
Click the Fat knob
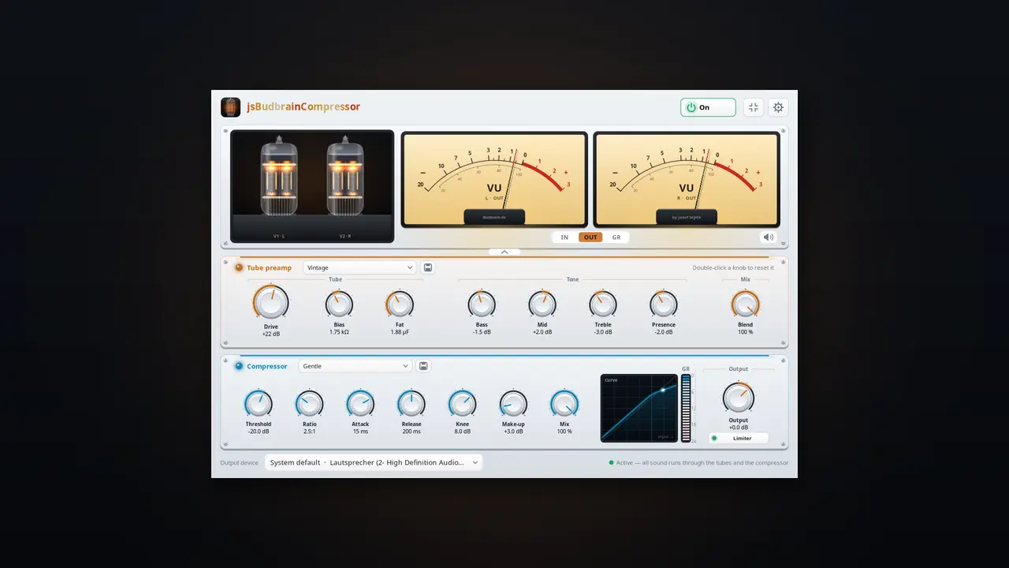[x=400, y=304]
